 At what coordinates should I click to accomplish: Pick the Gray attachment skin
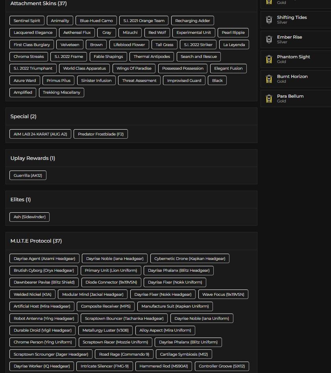107,33
